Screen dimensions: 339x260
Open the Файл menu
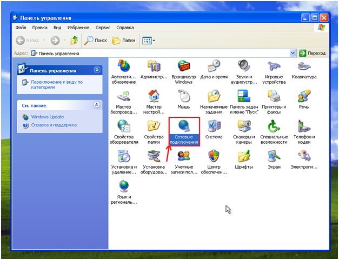coord(21,28)
